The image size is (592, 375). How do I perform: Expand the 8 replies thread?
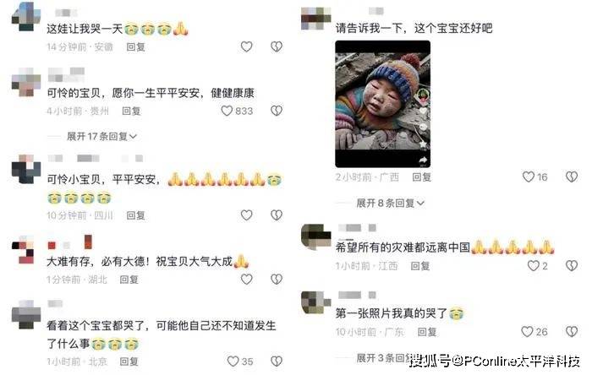tap(391, 204)
